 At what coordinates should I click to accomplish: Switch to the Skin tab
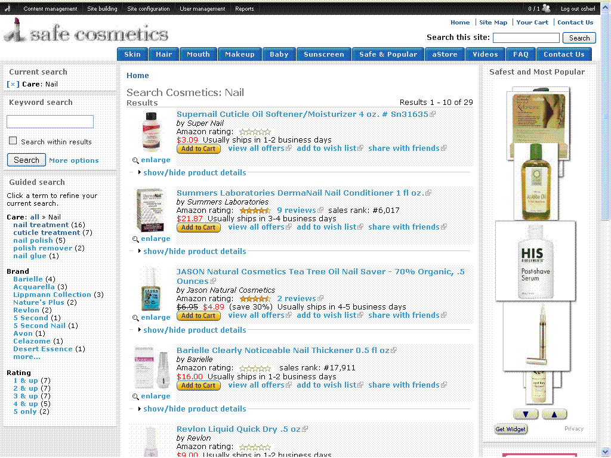tap(132, 54)
